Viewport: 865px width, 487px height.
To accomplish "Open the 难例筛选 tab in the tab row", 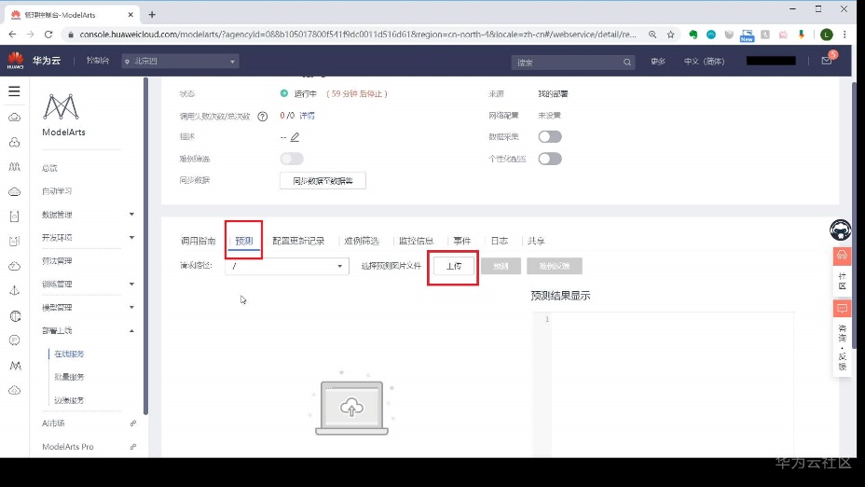I will (362, 241).
